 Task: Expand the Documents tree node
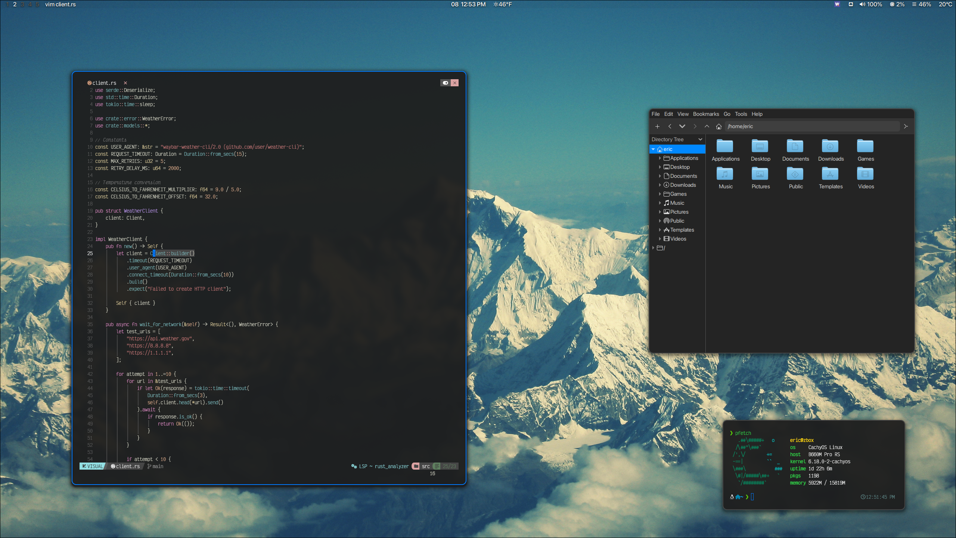click(x=660, y=176)
